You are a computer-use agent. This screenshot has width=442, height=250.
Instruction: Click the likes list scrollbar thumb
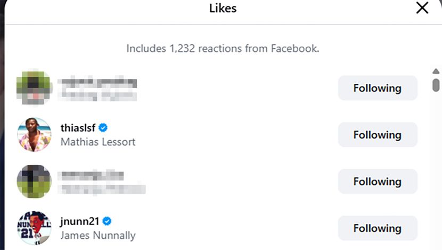tap(436, 85)
